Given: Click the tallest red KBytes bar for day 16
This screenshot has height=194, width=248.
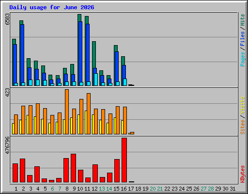Looking at the screenshot, I should coord(124,160).
